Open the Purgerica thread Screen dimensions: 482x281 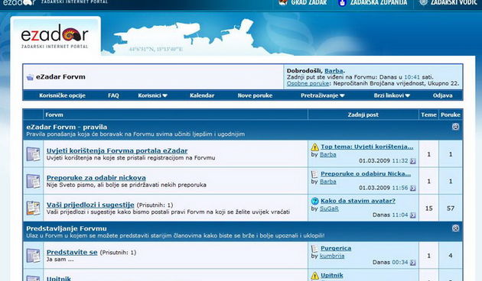[x=336, y=248]
